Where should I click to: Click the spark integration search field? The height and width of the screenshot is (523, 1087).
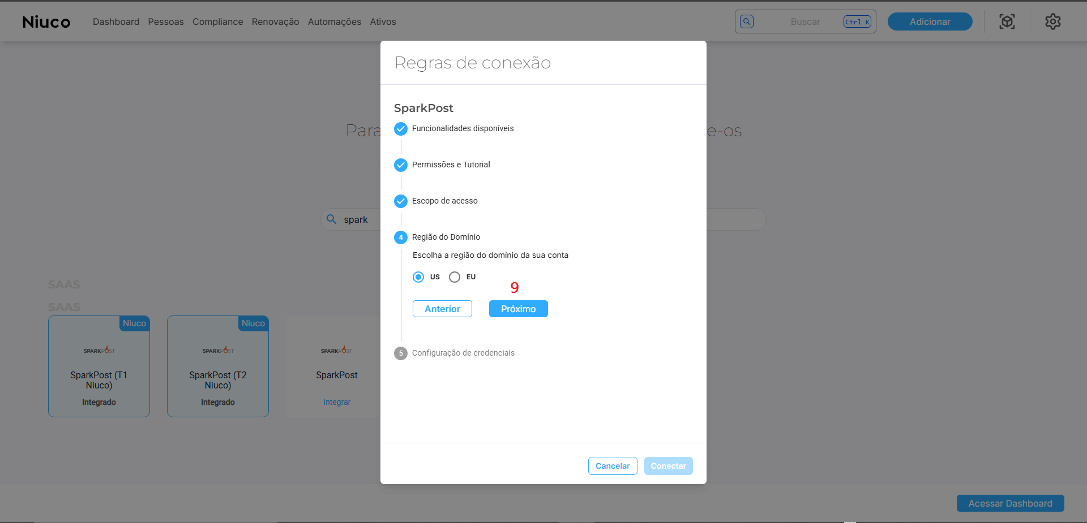click(x=543, y=219)
